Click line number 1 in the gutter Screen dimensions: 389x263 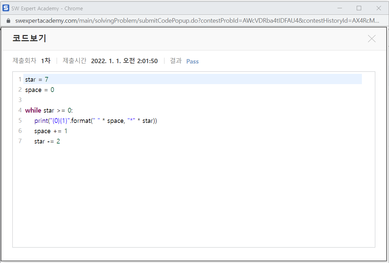click(20, 79)
